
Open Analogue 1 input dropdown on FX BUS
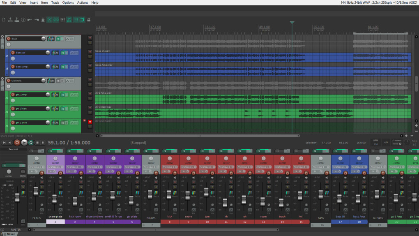[x=37, y=167]
